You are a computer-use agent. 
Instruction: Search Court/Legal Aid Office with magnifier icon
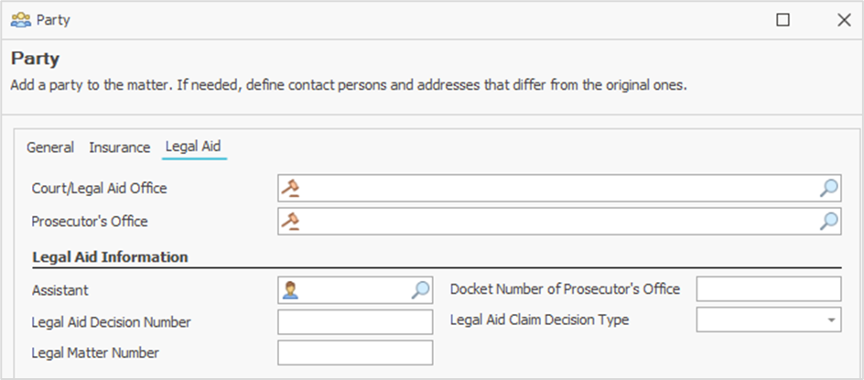[828, 189]
